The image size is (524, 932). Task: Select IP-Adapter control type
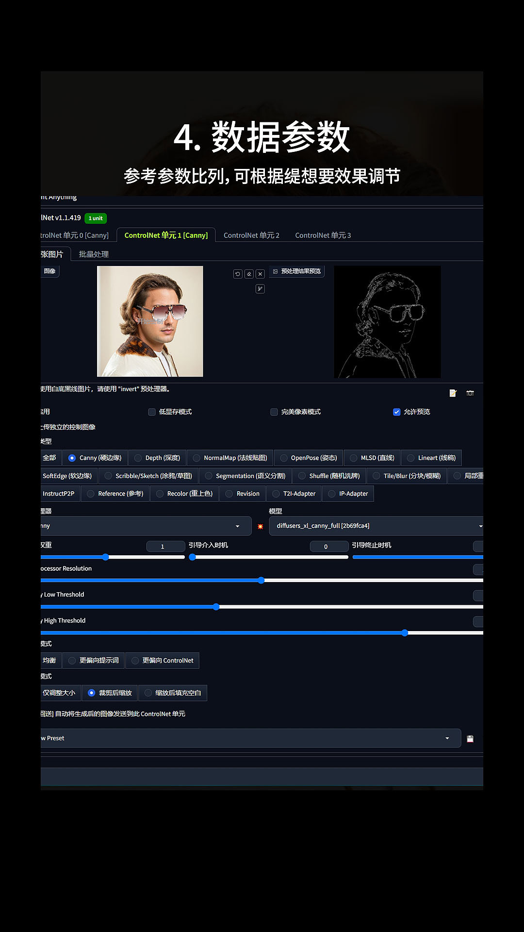348,494
